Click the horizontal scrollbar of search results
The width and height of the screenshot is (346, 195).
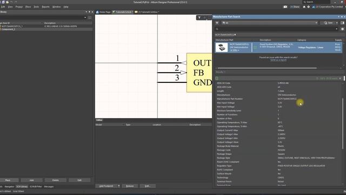(267, 68)
